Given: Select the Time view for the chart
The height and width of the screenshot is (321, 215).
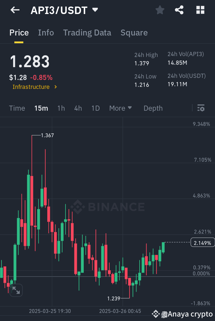Looking at the screenshot, I should [x=17, y=108].
